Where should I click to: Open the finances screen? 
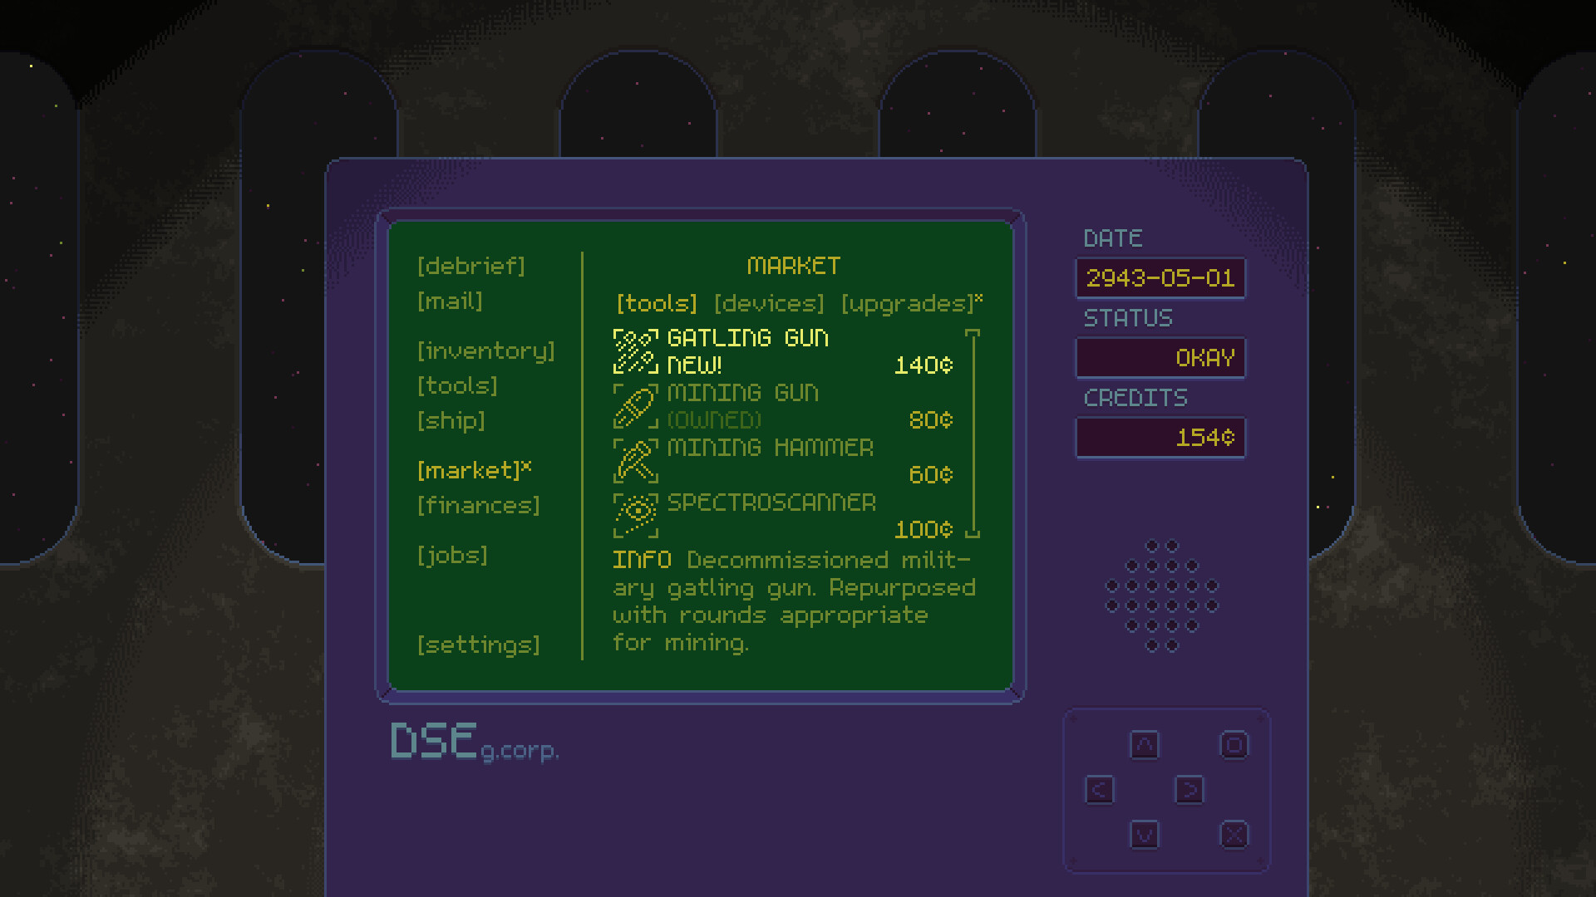(478, 505)
